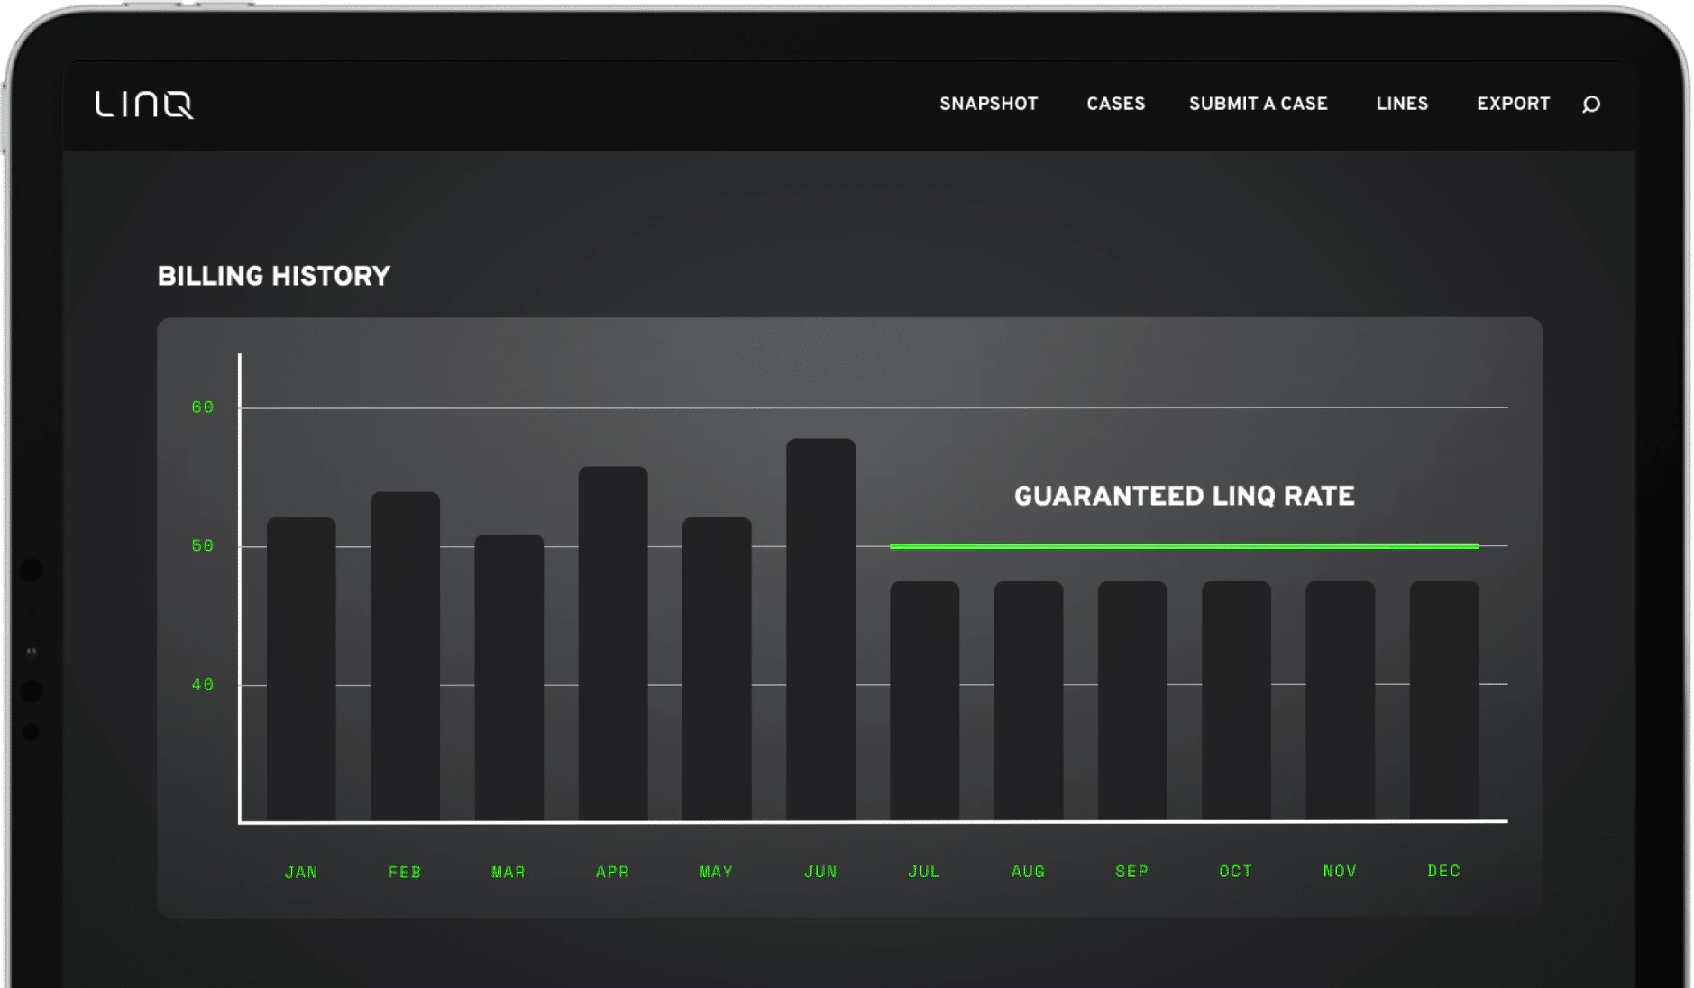
Task: Select the JAN billing bar
Action: (x=300, y=667)
